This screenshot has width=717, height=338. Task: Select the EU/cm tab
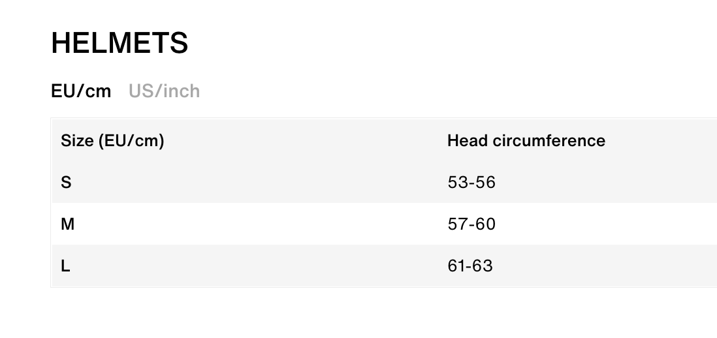click(x=81, y=91)
